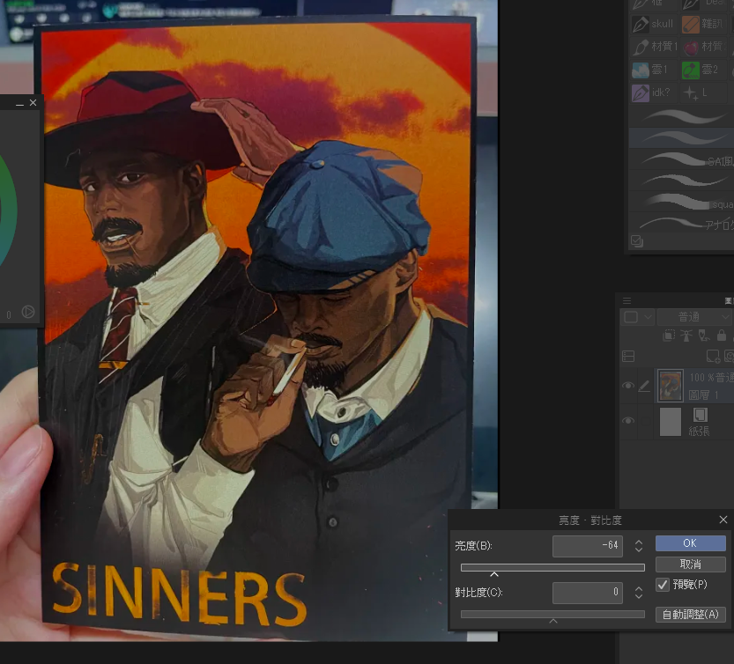
Task: Pick the purple idk? pen brush
Action: pos(653,92)
